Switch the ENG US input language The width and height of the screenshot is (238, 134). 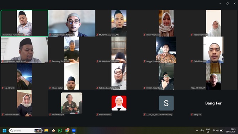[208, 130]
